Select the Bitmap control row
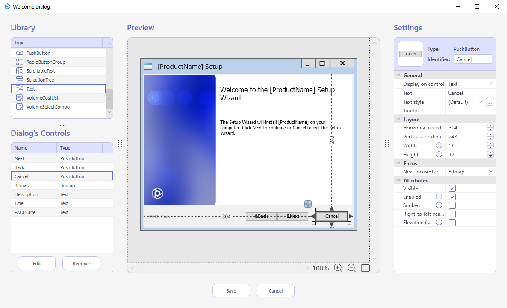 coord(62,185)
